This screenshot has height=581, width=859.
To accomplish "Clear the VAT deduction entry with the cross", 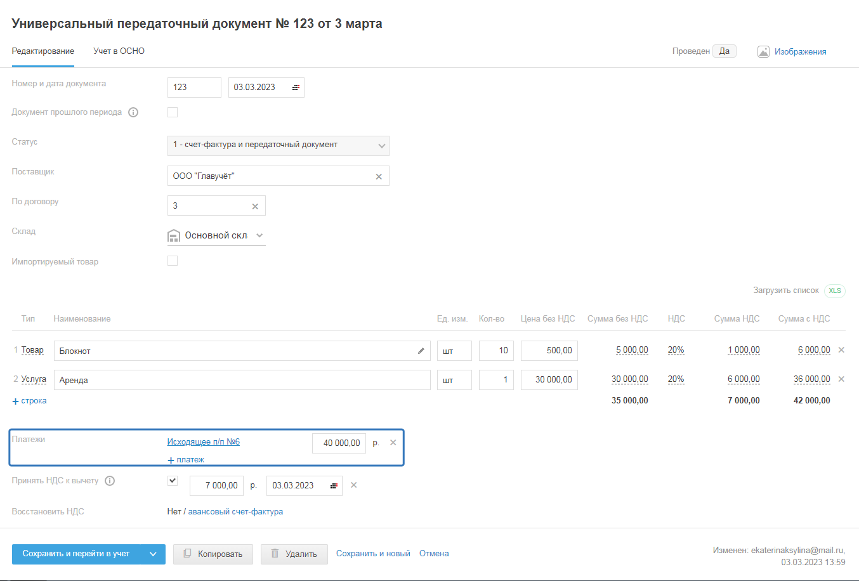I will click(x=354, y=485).
